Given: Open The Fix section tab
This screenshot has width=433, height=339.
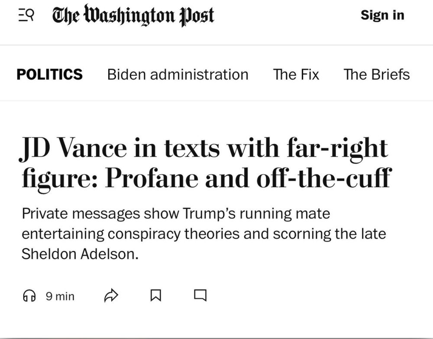Looking at the screenshot, I should point(295,75).
